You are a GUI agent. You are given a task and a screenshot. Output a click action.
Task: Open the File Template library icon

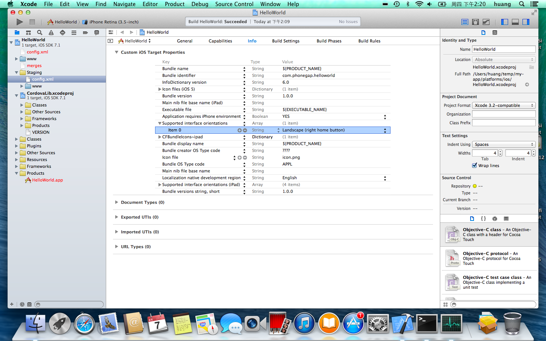pyautogui.click(x=472, y=219)
